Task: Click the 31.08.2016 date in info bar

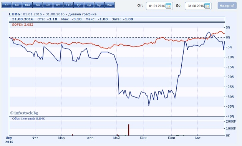Action: (x=23, y=19)
